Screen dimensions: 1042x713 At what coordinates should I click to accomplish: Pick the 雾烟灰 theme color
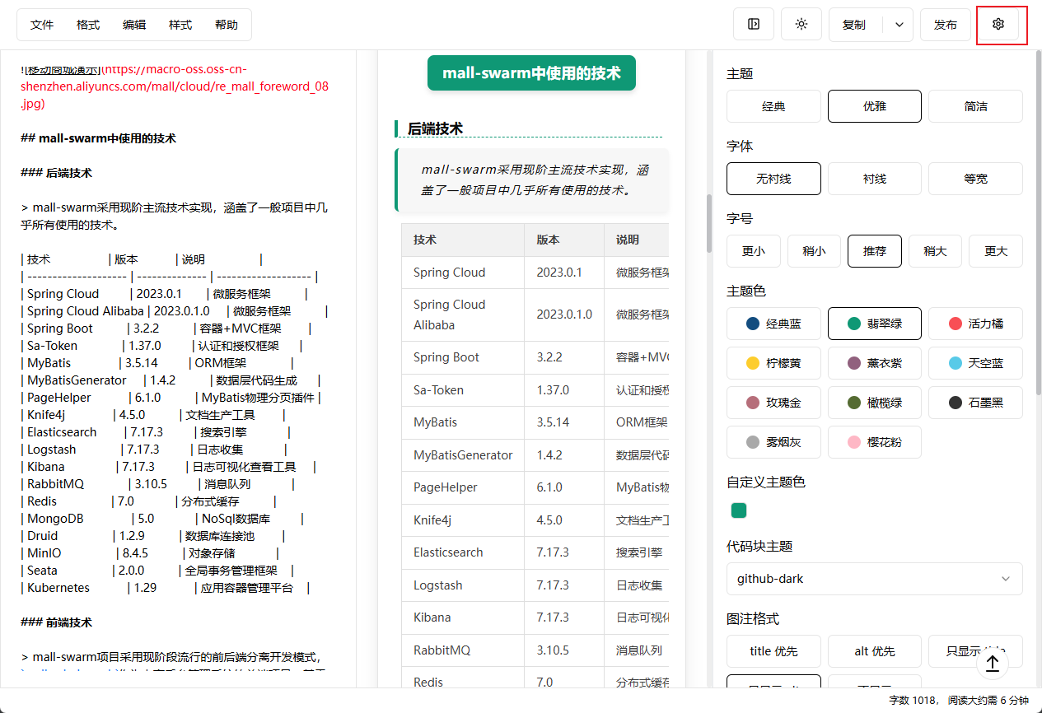tap(774, 442)
